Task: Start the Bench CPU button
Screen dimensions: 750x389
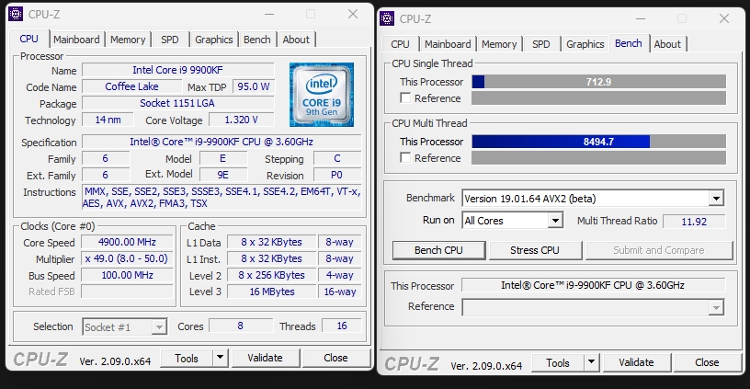Action: point(439,250)
